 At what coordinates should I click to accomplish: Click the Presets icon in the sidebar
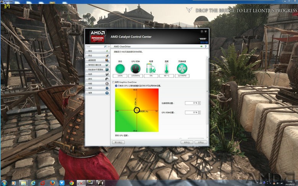click(107, 56)
